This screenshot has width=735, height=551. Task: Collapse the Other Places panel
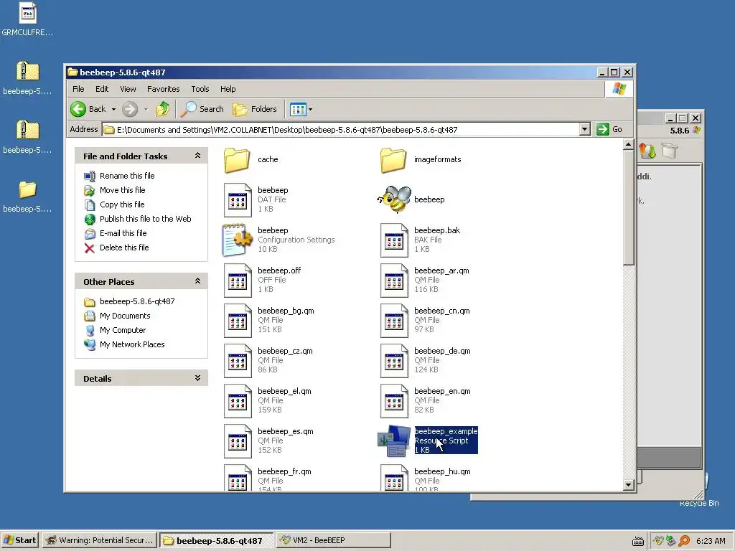tap(198, 281)
